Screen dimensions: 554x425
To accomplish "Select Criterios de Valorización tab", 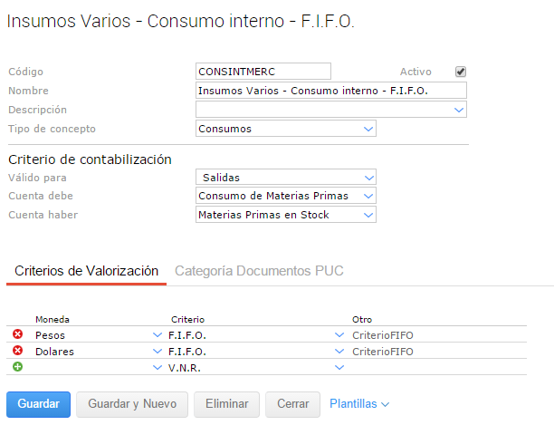I will (87, 271).
